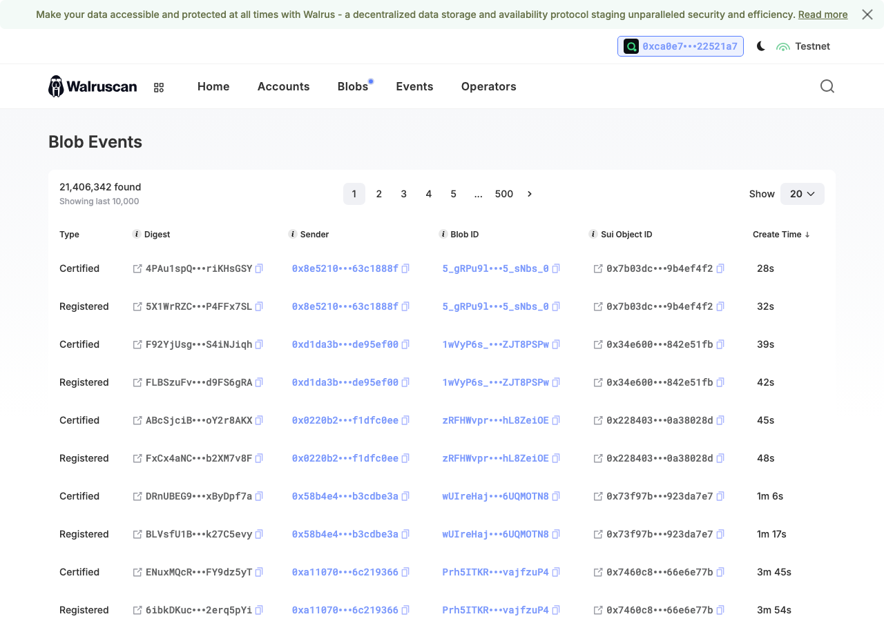Image resolution: width=884 pixels, height=621 pixels.
Task: Go to the Home tab
Action: (x=213, y=86)
